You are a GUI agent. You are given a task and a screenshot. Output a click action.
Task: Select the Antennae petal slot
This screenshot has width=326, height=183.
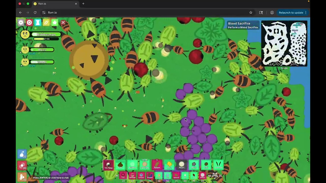tap(218, 165)
